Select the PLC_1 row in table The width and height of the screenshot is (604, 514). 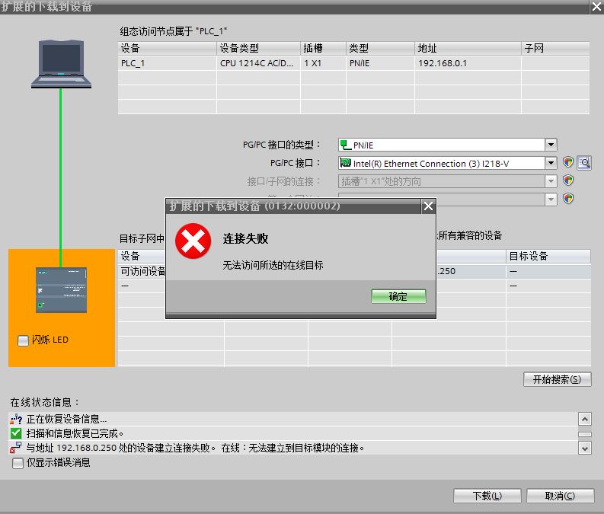[x=353, y=63]
